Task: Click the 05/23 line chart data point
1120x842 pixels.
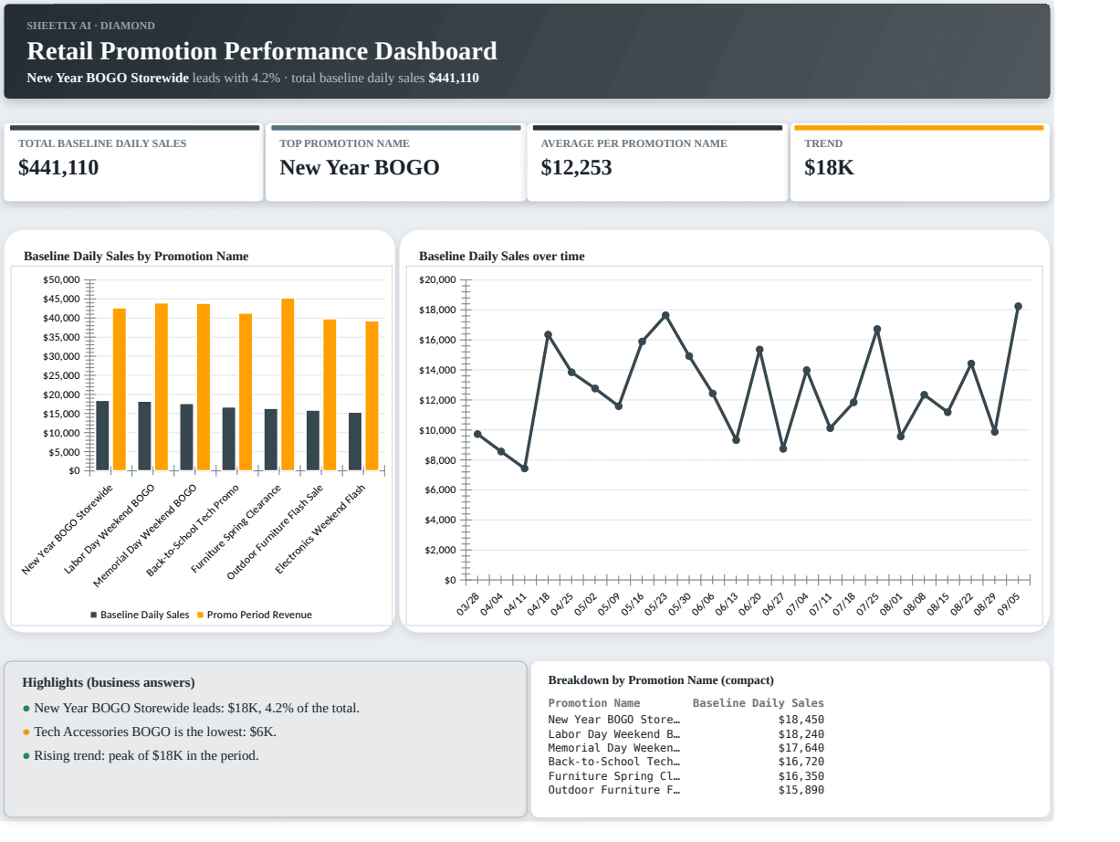Action: [665, 315]
